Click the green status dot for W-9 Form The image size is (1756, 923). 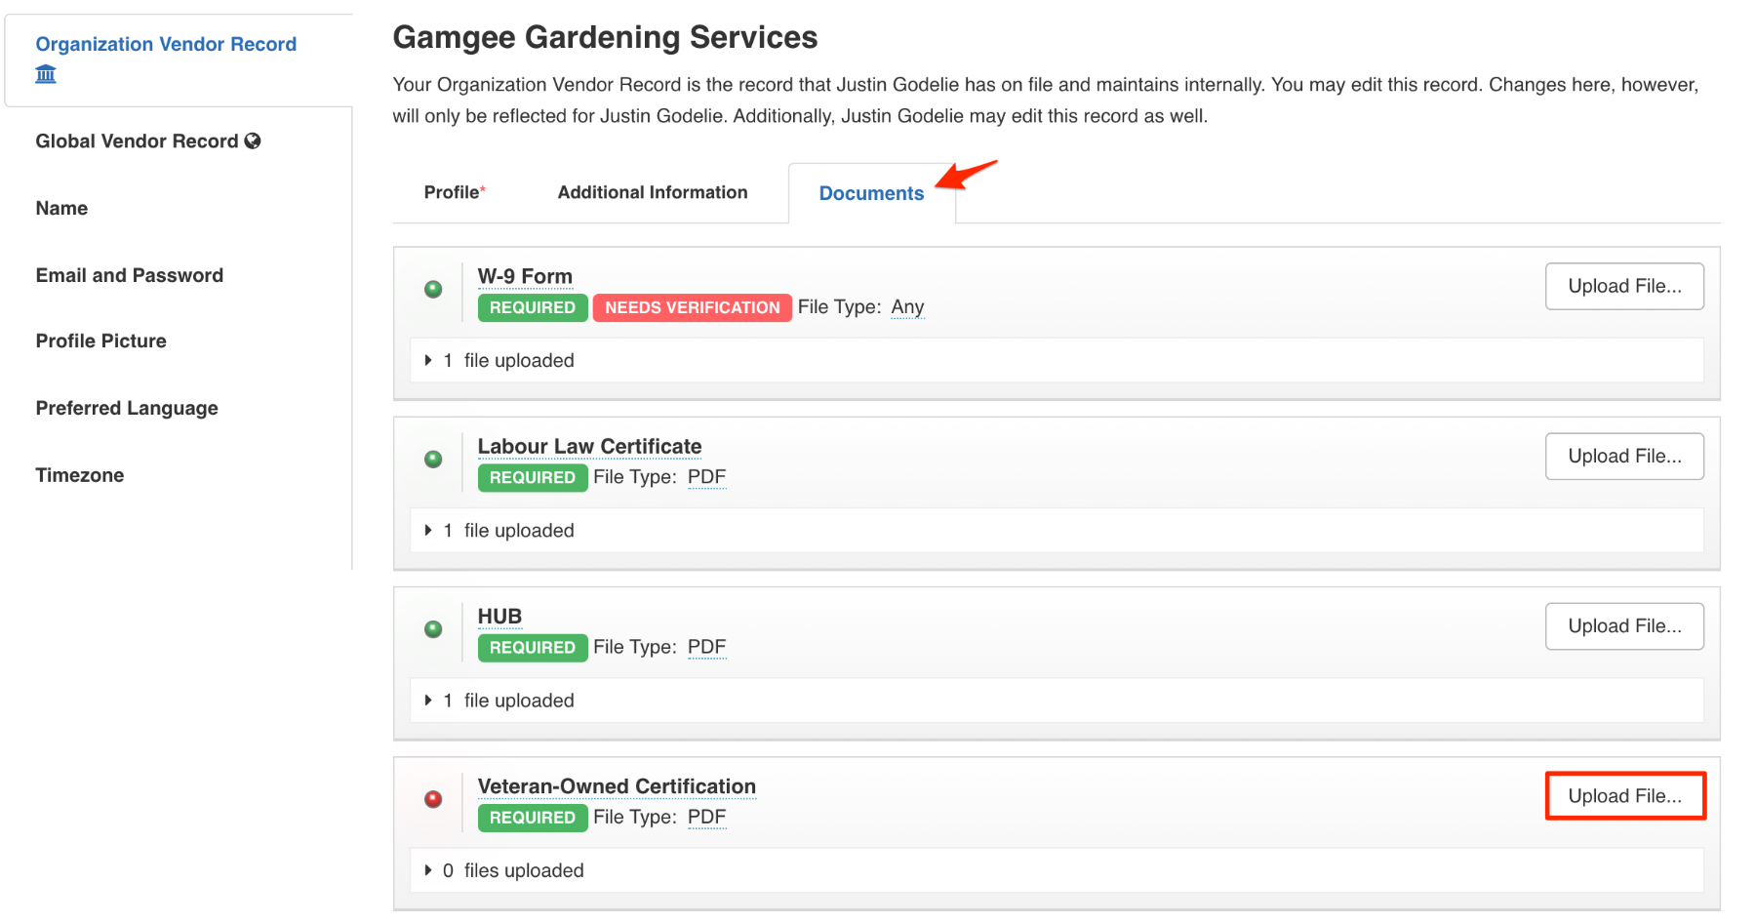click(x=434, y=289)
